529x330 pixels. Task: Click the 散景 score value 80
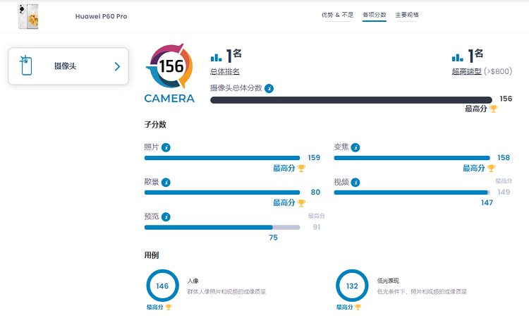315,192
